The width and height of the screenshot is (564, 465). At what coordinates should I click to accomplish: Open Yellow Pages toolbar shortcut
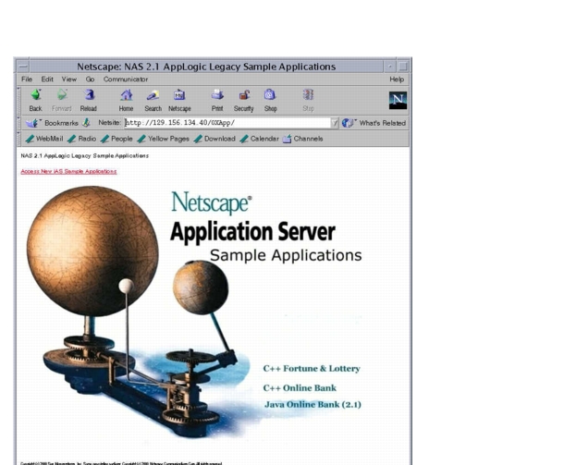tap(164, 139)
